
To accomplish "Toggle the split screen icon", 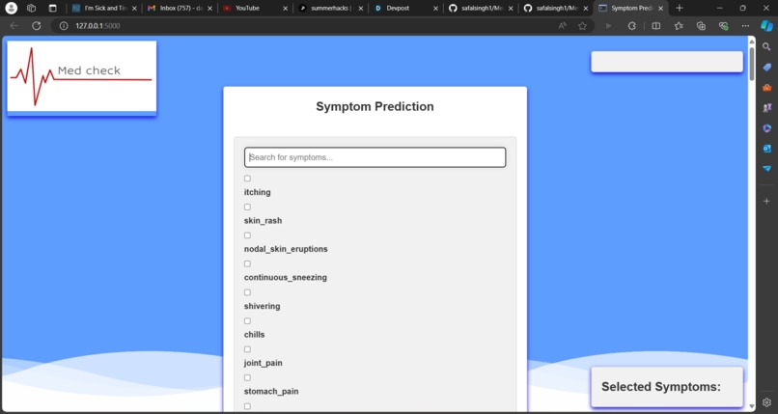I will coord(656,26).
